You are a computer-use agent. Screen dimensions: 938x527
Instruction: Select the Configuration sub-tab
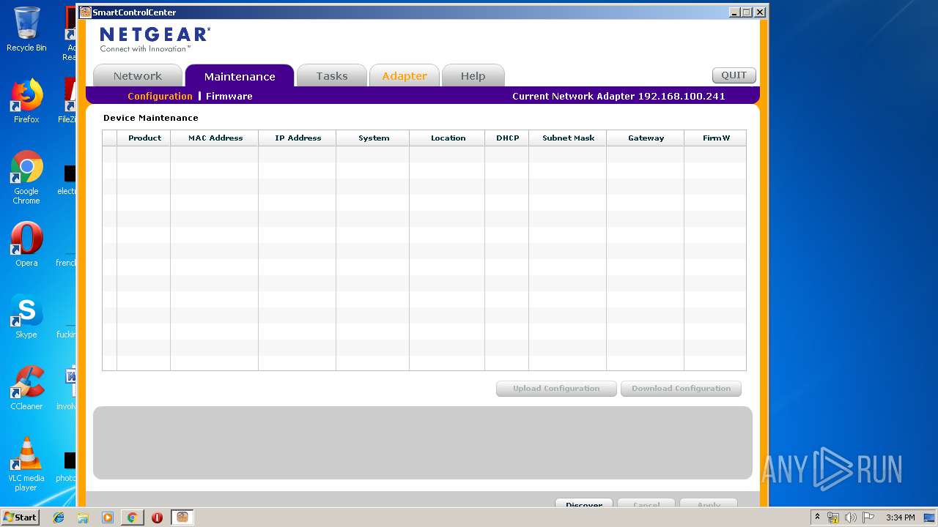click(x=160, y=96)
